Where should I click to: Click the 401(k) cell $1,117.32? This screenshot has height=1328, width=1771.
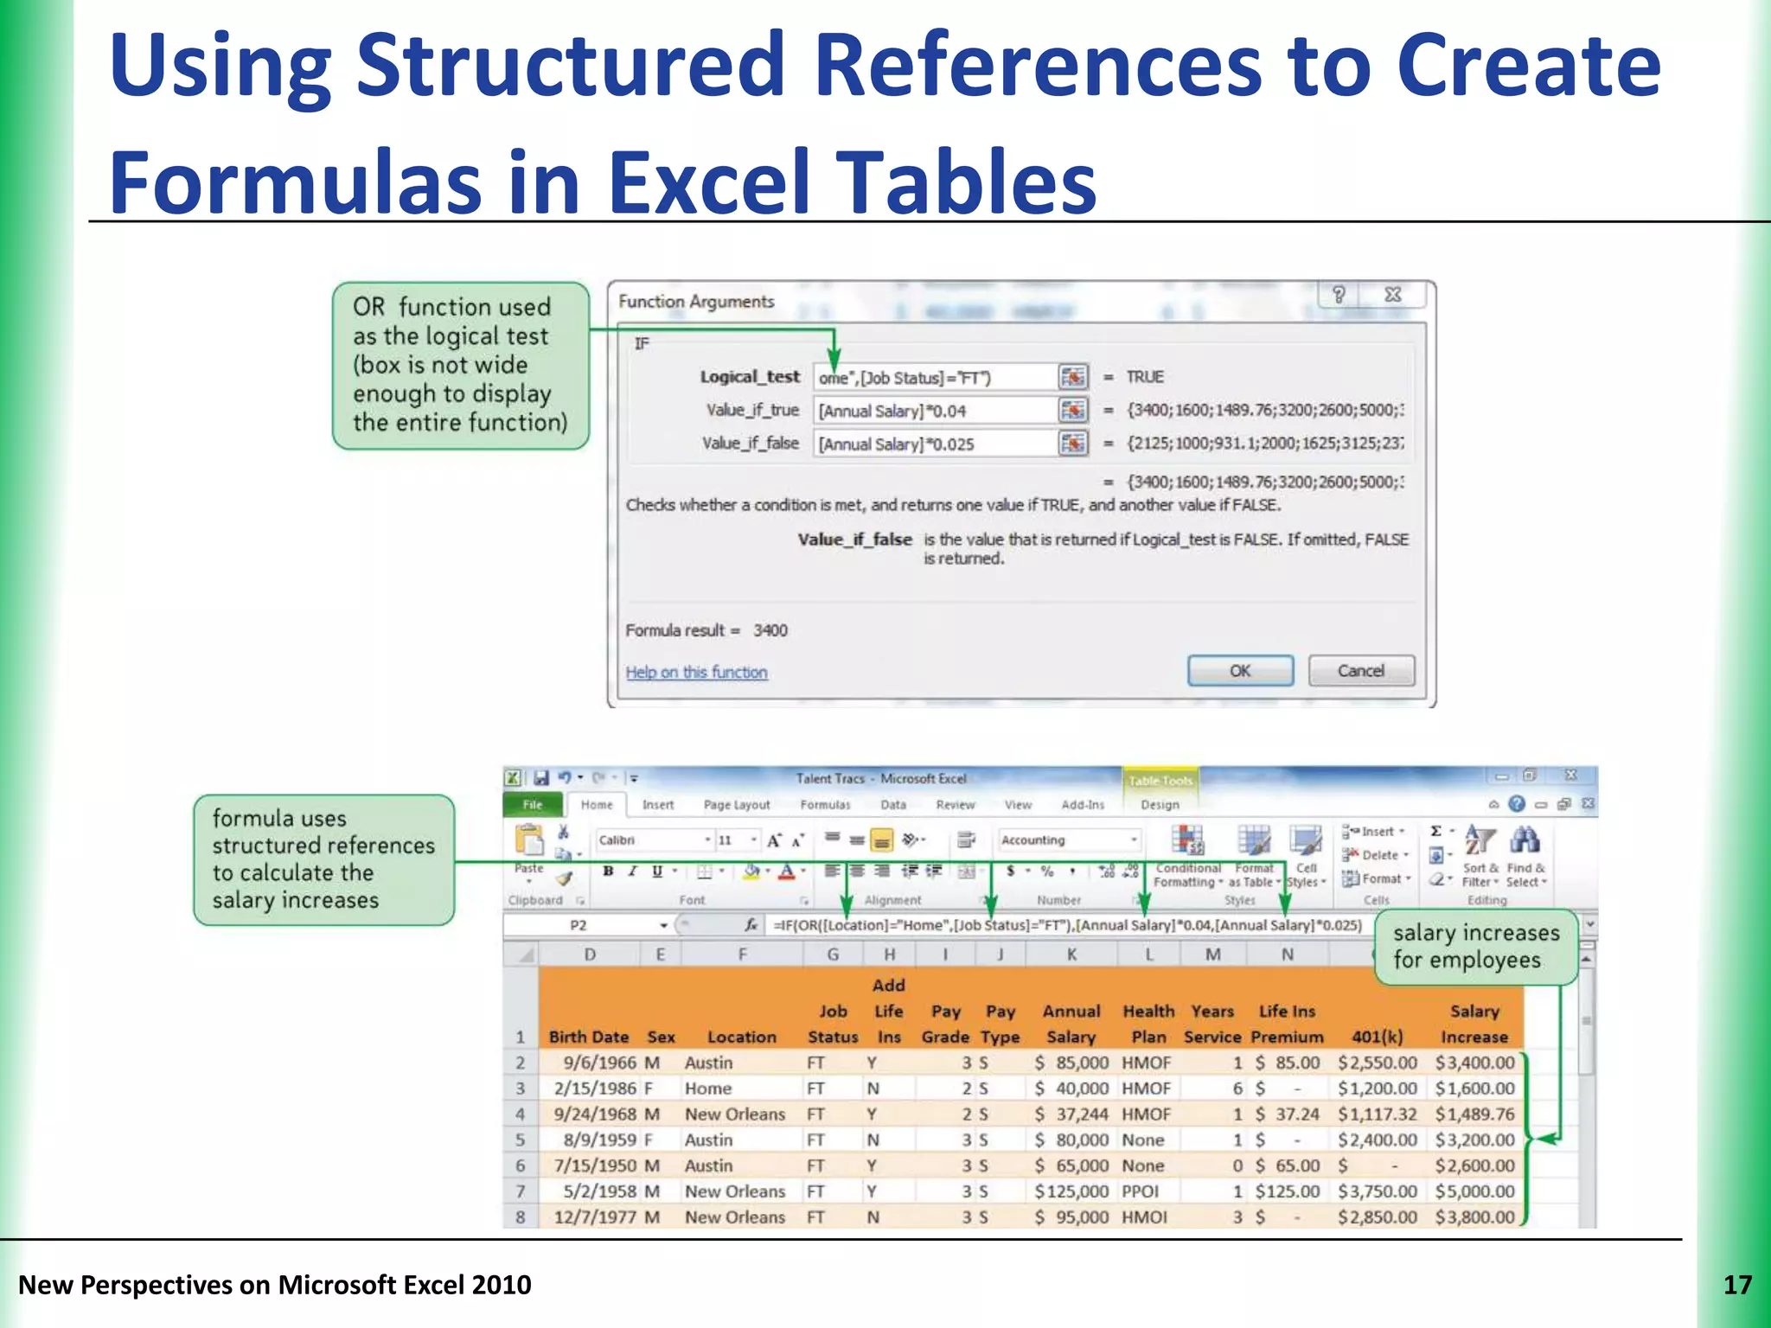1378,1114
